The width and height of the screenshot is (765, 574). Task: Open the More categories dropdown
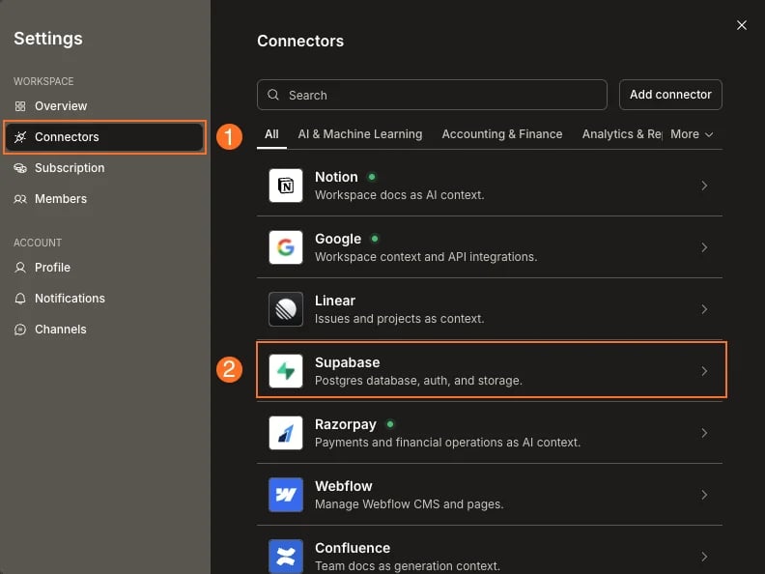pos(692,134)
